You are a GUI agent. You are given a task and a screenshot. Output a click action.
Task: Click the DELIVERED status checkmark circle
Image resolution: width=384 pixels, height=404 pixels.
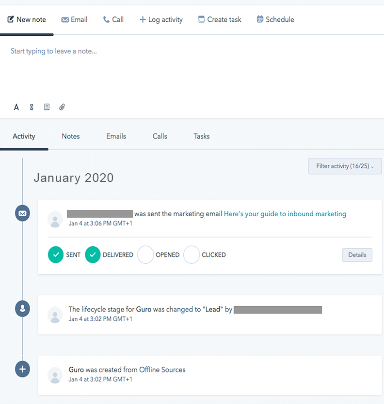click(93, 254)
